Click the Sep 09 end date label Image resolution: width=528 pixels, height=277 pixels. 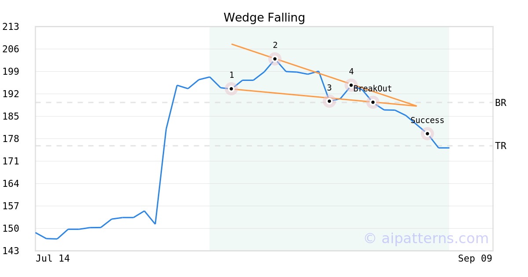point(475,259)
